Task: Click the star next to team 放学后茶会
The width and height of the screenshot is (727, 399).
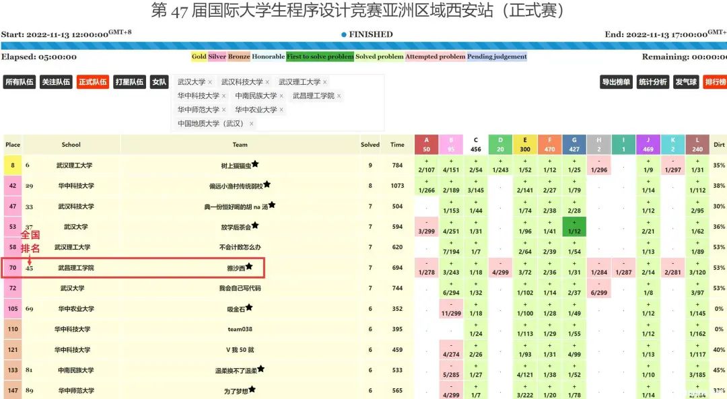Action: (255, 225)
